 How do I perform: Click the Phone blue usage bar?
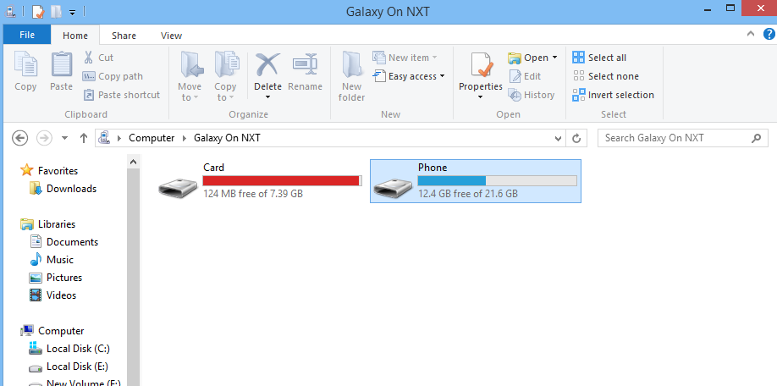click(498, 181)
